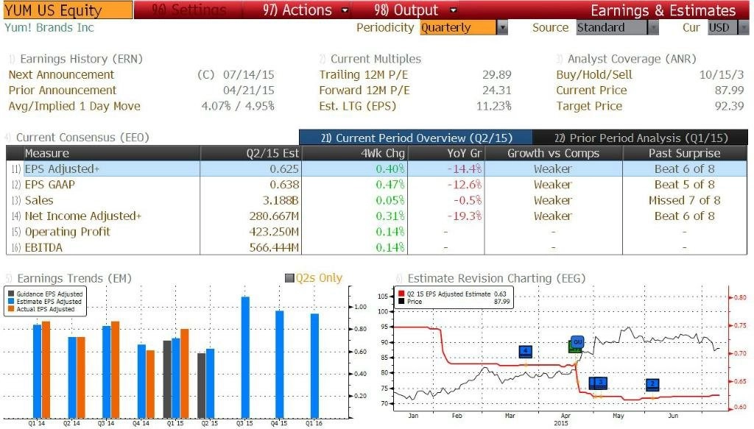Open the 98) Output menu

pos(406,10)
